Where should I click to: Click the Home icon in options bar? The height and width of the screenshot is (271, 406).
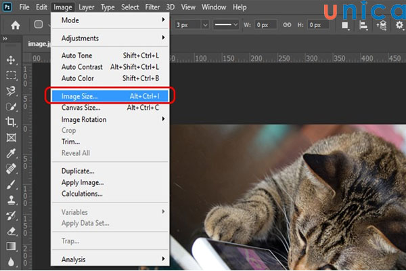(14, 25)
